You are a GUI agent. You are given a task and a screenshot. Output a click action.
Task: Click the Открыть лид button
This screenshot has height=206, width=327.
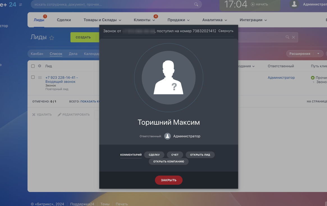point(200,155)
